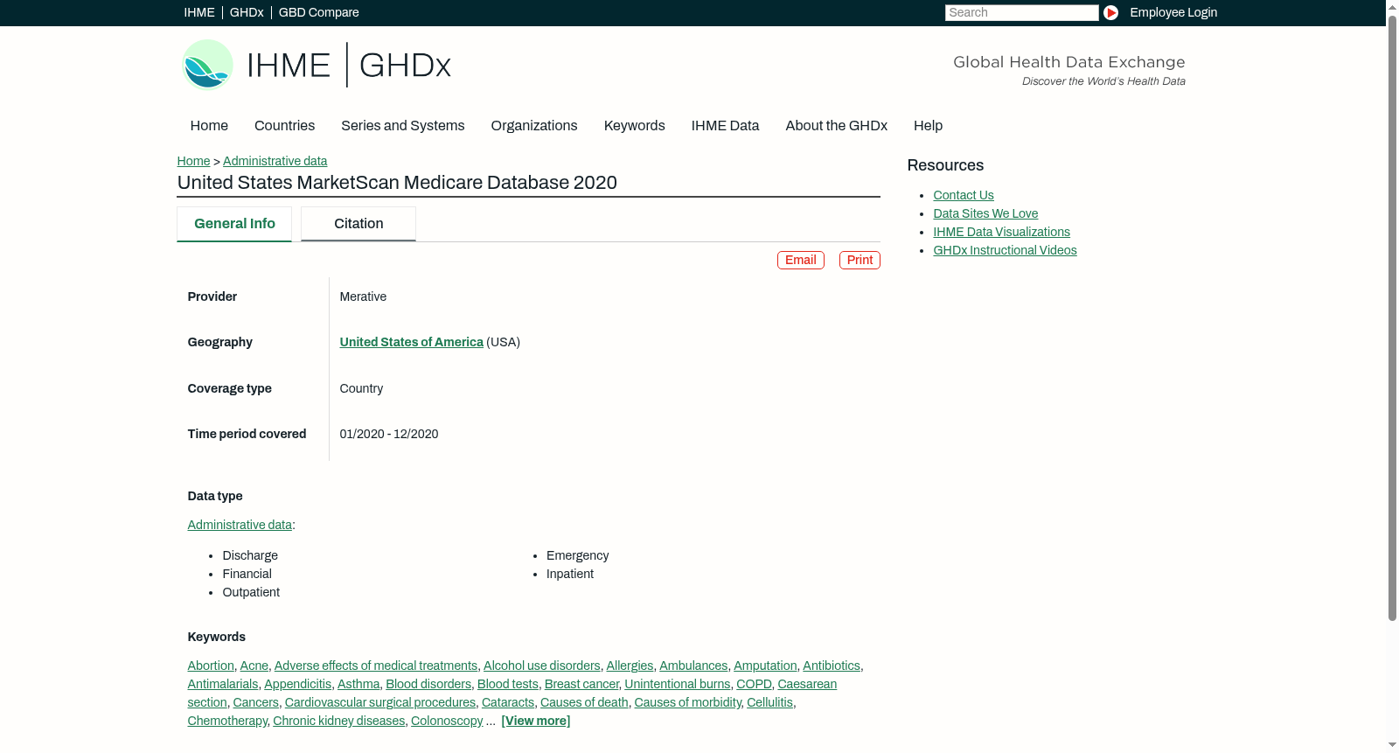Open the Organizations menu item
Viewport: 1399px width, 753px height.
click(x=534, y=126)
